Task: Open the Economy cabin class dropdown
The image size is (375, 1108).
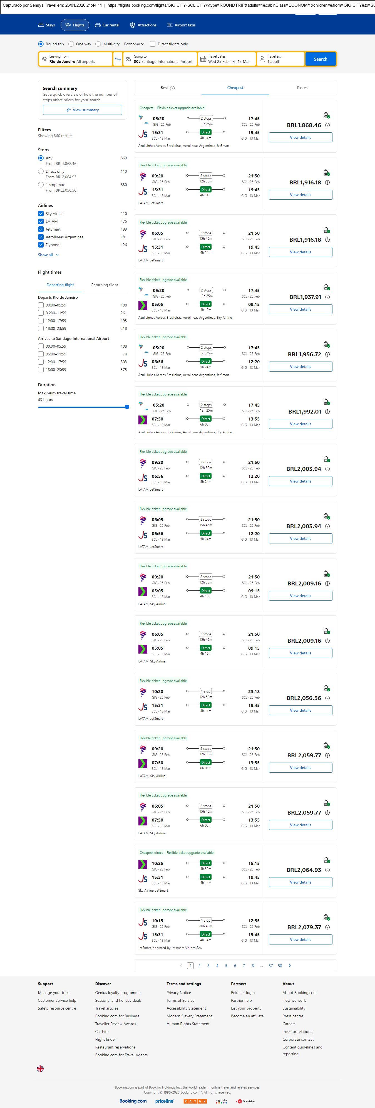Action: [134, 44]
